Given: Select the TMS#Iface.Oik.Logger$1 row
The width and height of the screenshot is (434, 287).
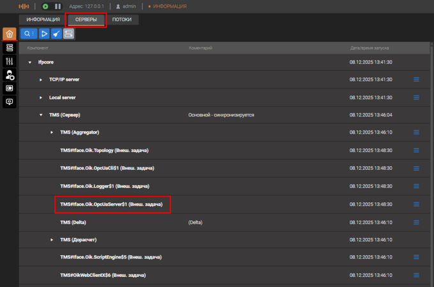Looking at the screenshot, I should (x=102, y=186).
